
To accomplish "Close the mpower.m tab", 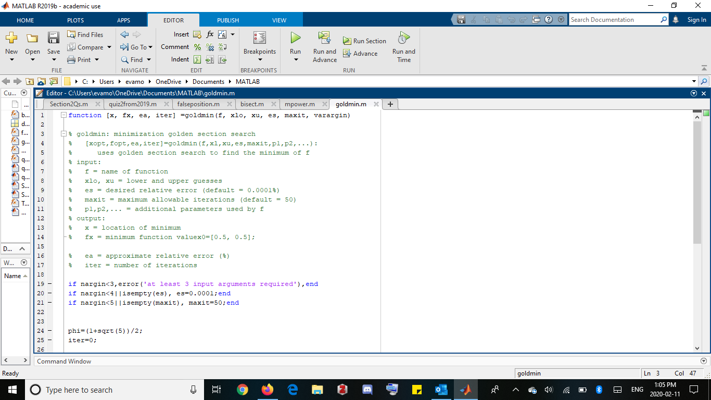I will pos(325,104).
